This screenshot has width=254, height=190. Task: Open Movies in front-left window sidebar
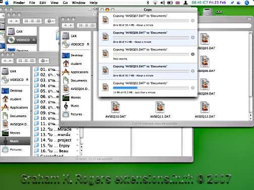[15, 133]
